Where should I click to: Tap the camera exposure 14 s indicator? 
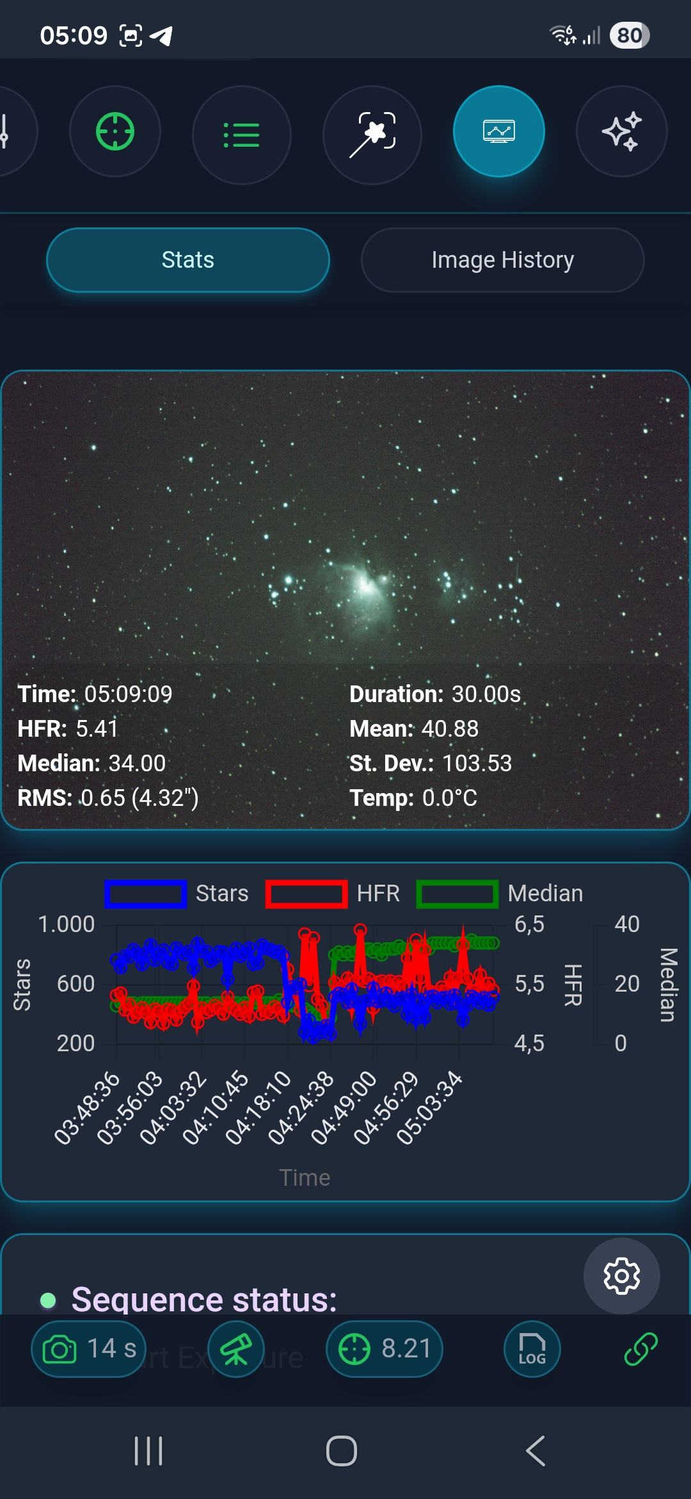[89, 1349]
